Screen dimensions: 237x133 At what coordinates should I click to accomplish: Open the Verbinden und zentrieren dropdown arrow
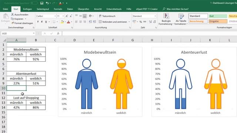click(129, 22)
